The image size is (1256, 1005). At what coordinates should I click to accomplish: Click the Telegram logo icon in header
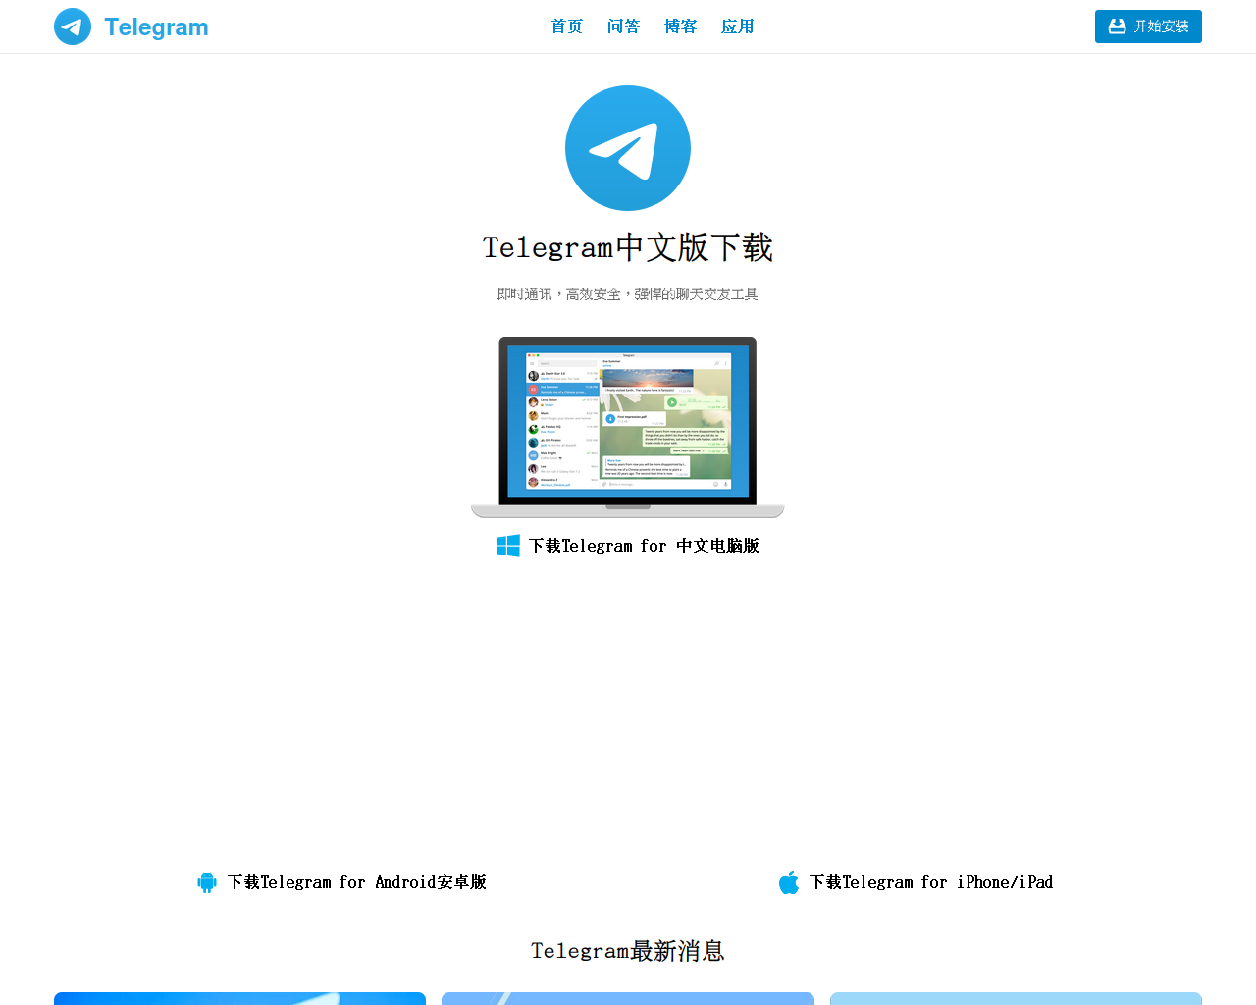73,26
